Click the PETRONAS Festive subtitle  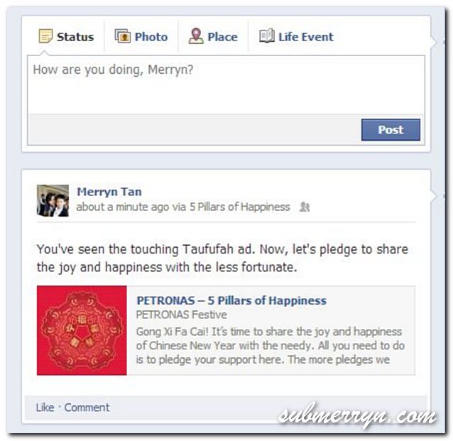pyautogui.click(x=182, y=315)
